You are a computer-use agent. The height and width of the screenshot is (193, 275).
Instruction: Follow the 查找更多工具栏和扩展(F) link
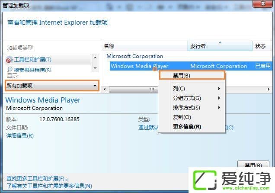[x=37, y=178]
